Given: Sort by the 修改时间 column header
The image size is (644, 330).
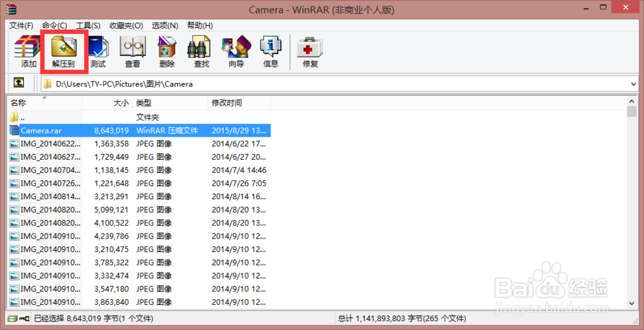Looking at the screenshot, I should [239, 102].
